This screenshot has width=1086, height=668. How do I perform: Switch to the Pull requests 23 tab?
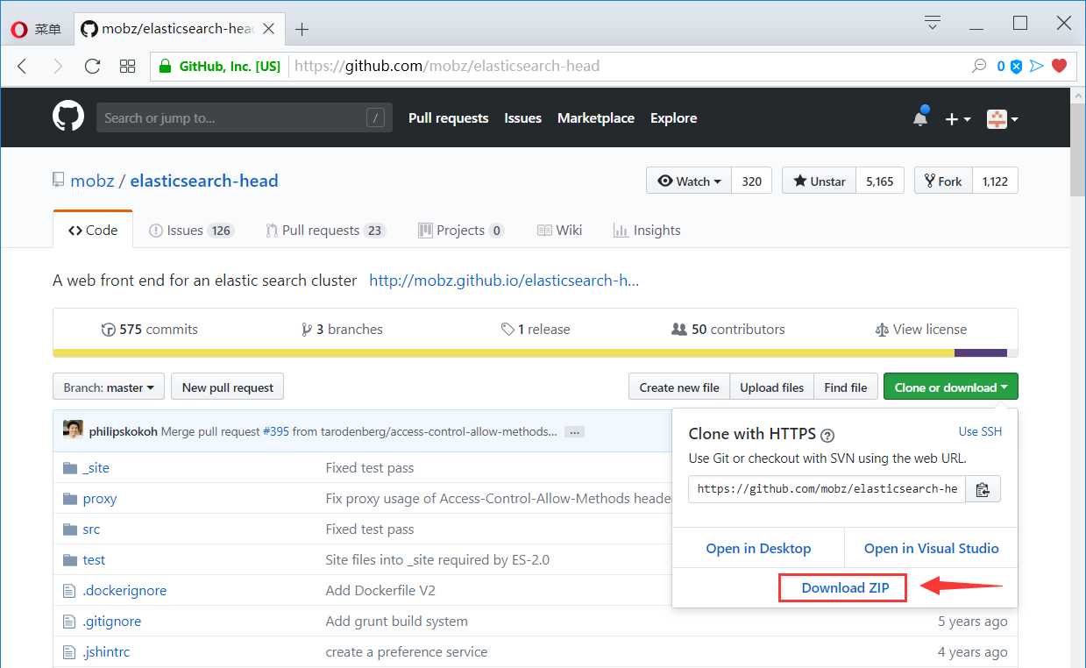coord(325,231)
